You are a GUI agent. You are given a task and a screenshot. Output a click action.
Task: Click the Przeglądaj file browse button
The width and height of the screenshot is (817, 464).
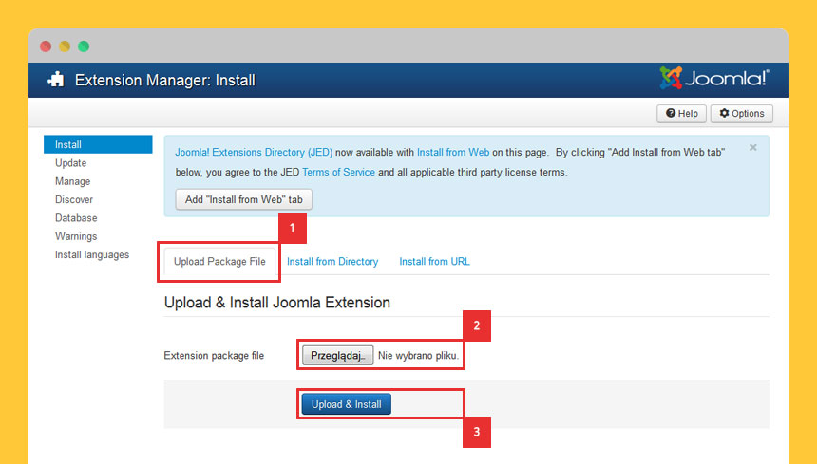coord(337,355)
